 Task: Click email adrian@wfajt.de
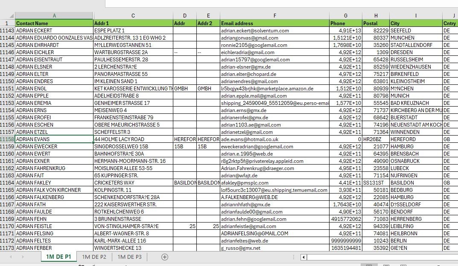coord(274,176)
